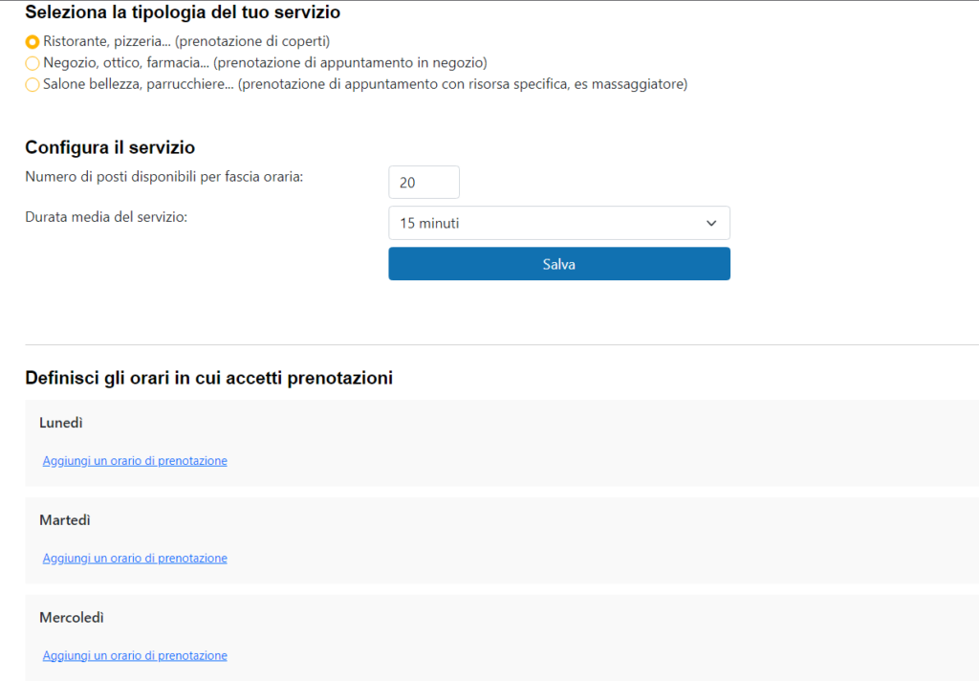Select the Ristorante, pizzeria radio option
This screenshot has width=979, height=681.
click(33, 42)
